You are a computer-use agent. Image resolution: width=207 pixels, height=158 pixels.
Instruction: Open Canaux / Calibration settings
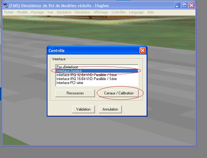click(x=119, y=93)
